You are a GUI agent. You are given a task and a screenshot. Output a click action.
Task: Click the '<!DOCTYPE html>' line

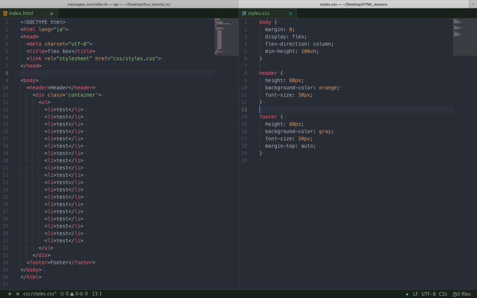(x=43, y=22)
